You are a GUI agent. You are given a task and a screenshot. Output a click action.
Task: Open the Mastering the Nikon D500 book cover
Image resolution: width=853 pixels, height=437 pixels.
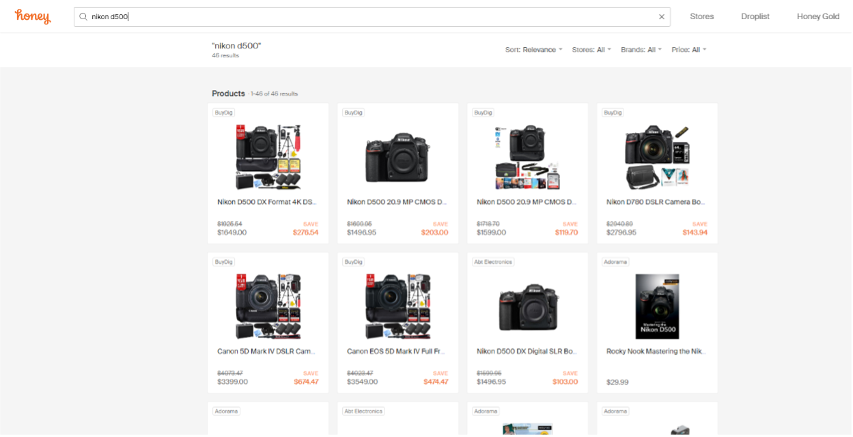coord(657,306)
